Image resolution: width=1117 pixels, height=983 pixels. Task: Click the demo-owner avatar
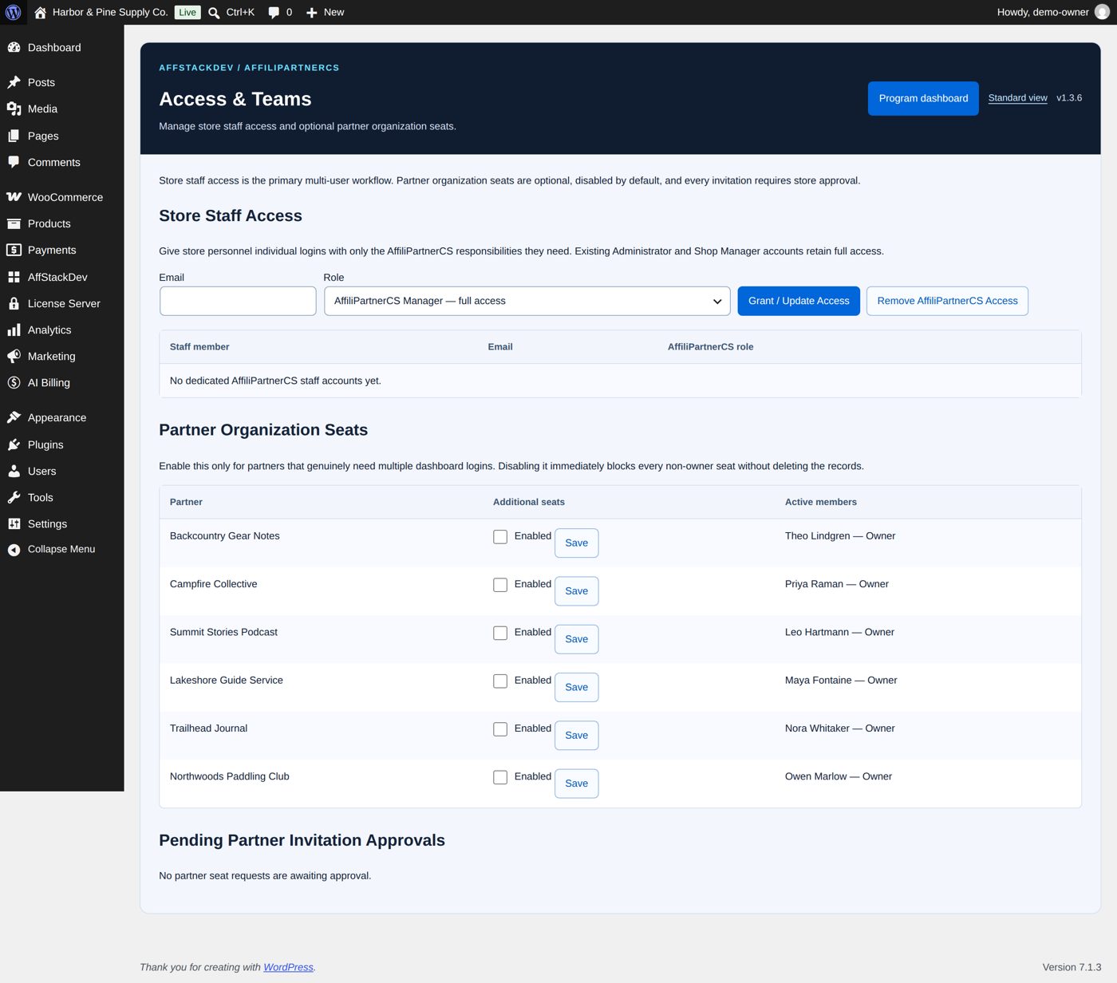click(1102, 12)
